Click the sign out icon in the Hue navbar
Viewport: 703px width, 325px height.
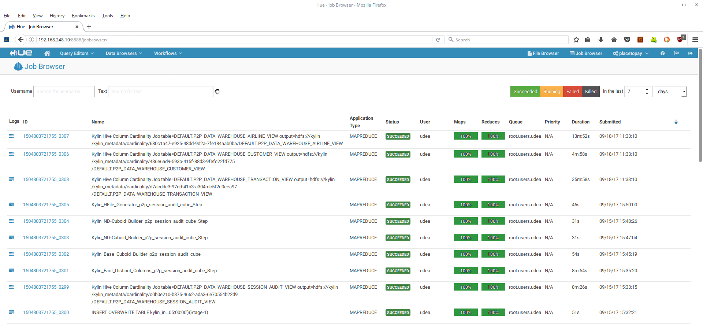[690, 53]
